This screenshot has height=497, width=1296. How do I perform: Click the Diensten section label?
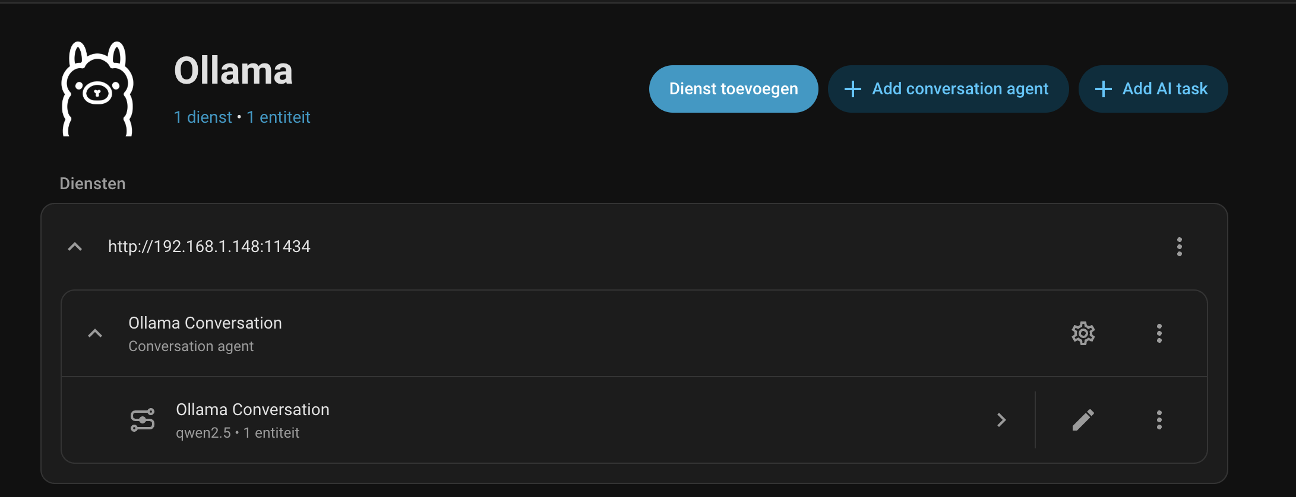(x=93, y=184)
